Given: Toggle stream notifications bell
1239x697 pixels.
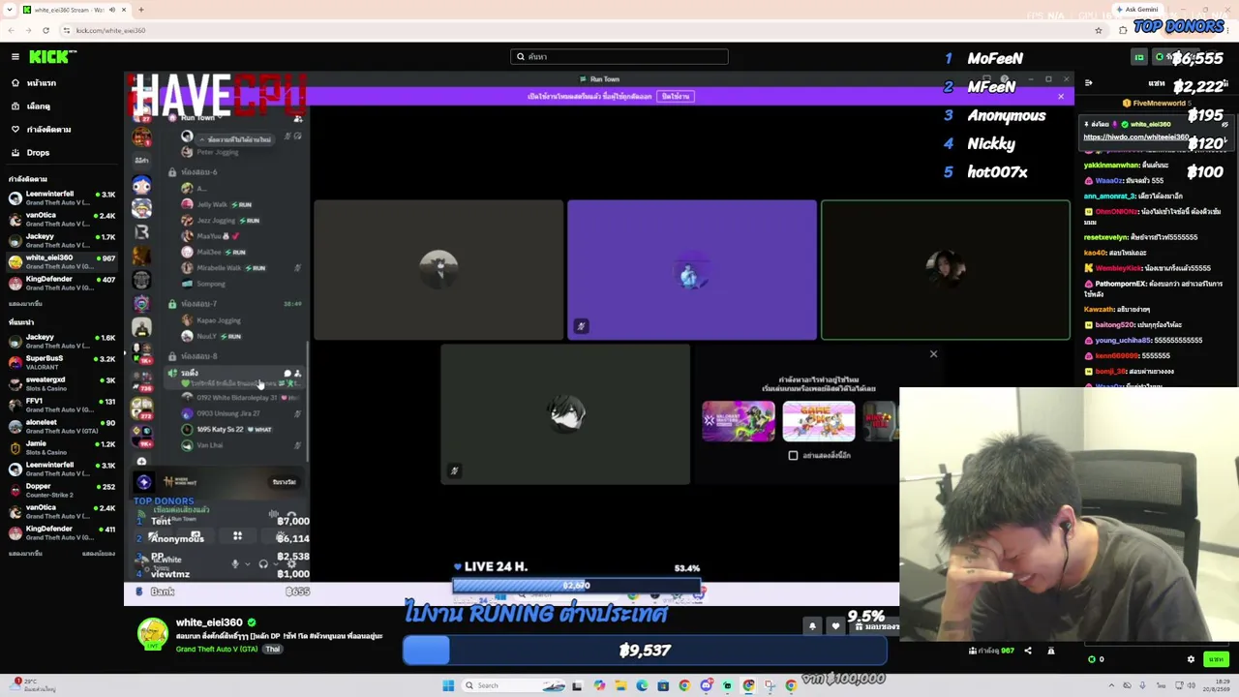Looking at the screenshot, I should click(x=812, y=626).
